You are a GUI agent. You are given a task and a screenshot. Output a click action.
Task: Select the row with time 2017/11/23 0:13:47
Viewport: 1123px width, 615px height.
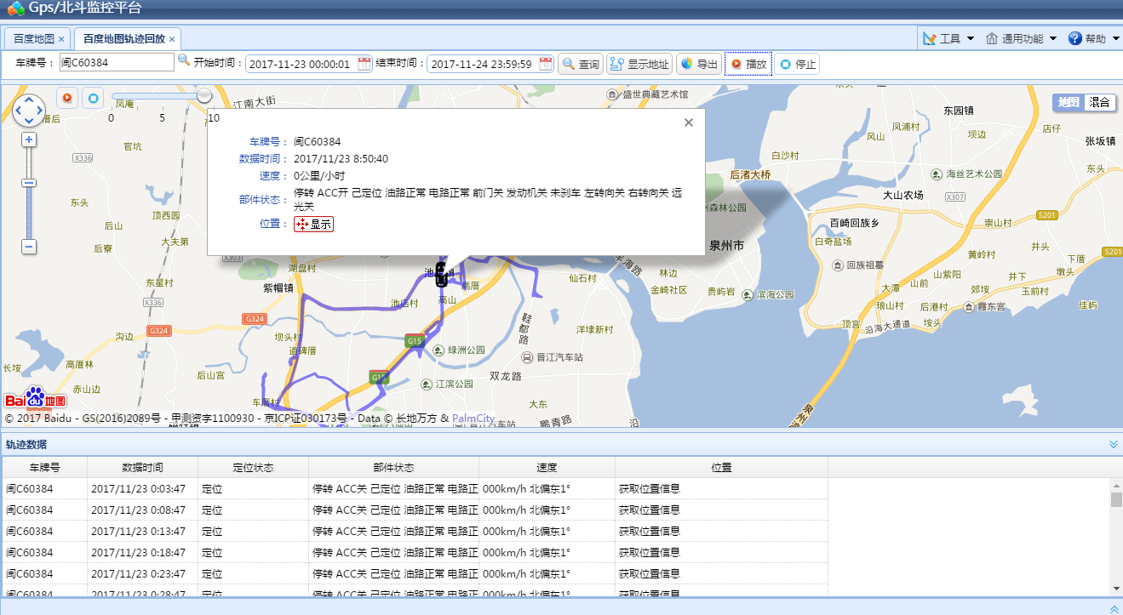pos(415,531)
